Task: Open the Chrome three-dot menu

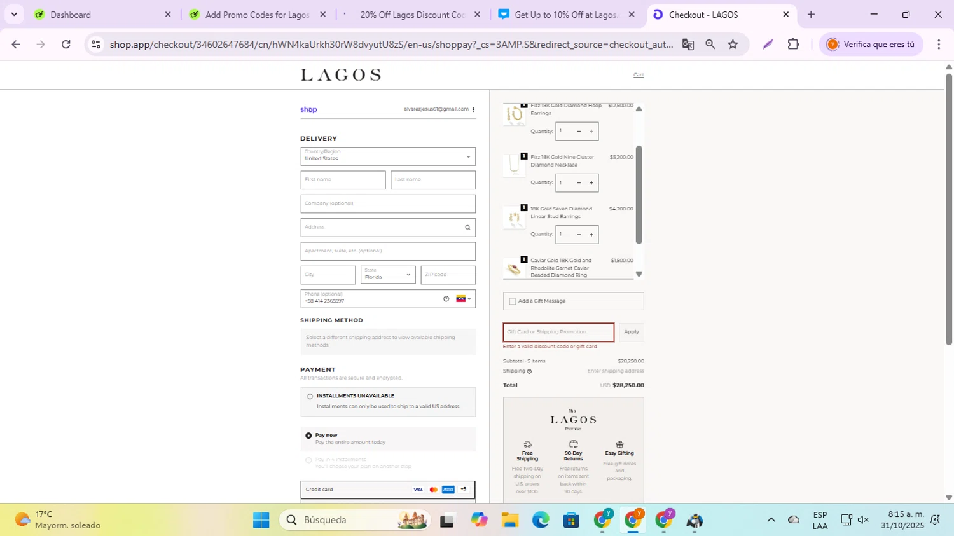Action: pyautogui.click(x=939, y=45)
